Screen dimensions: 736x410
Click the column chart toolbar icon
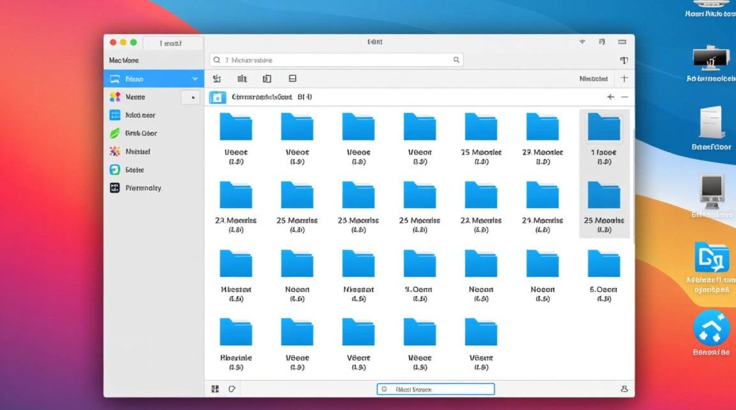(242, 79)
